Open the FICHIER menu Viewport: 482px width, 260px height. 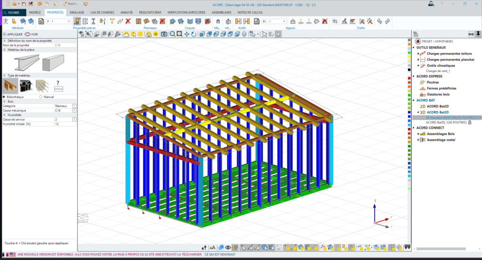pos(14,12)
